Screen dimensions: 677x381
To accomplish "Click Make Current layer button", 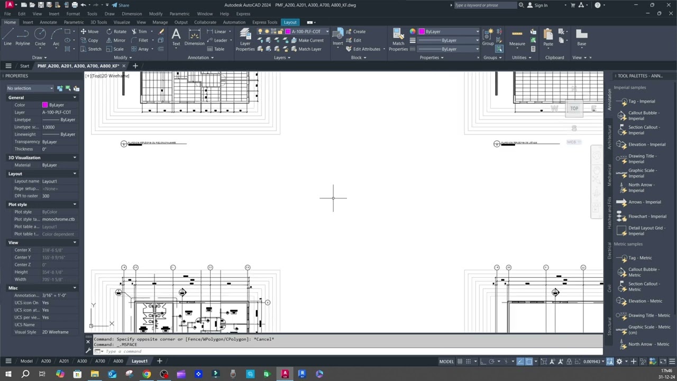I will coord(307,40).
